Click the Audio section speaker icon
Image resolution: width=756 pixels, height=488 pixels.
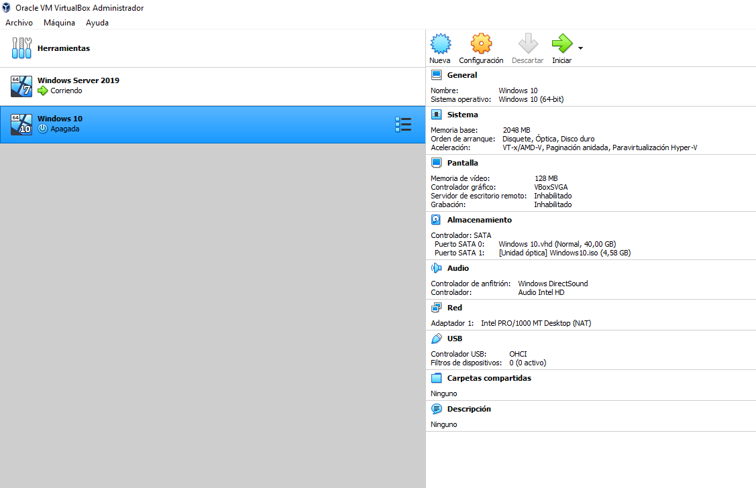pyautogui.click(x=436, y=268)
